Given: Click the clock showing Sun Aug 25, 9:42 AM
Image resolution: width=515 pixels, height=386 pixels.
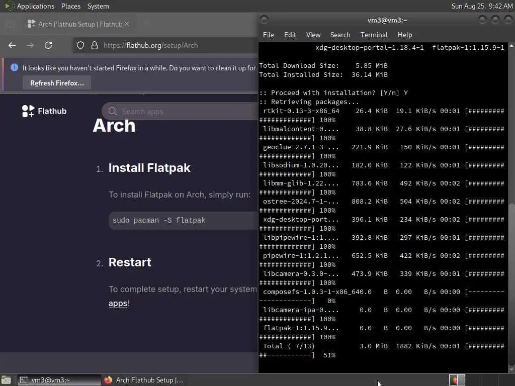Looking at the screenshot, I should tap(482, 6).
